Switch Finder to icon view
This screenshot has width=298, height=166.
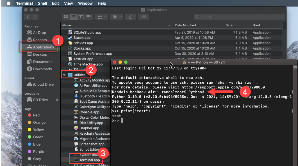point(66,17)
